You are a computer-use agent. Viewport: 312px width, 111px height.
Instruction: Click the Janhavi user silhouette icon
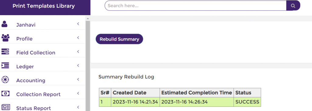click(x=4, y=24)
